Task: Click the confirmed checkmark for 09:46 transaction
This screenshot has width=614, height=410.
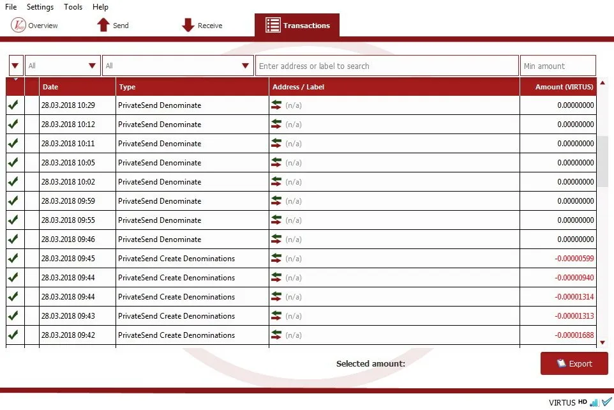Action: click(13, 239)
